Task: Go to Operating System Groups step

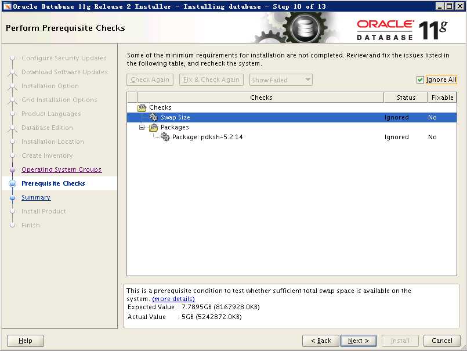Action: (x=61, y=169)
